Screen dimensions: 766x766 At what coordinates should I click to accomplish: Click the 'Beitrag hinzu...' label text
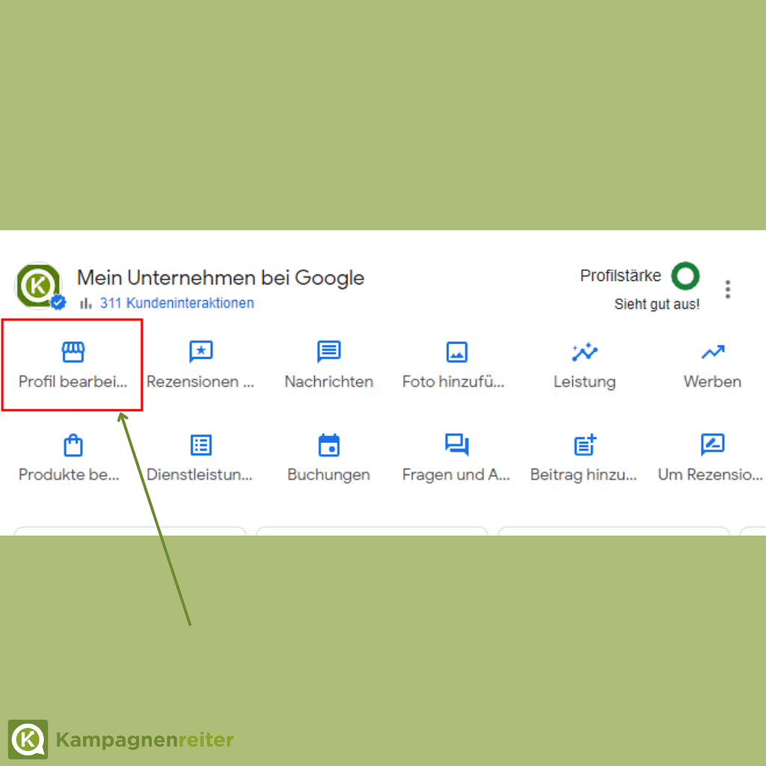pos(583,475)
